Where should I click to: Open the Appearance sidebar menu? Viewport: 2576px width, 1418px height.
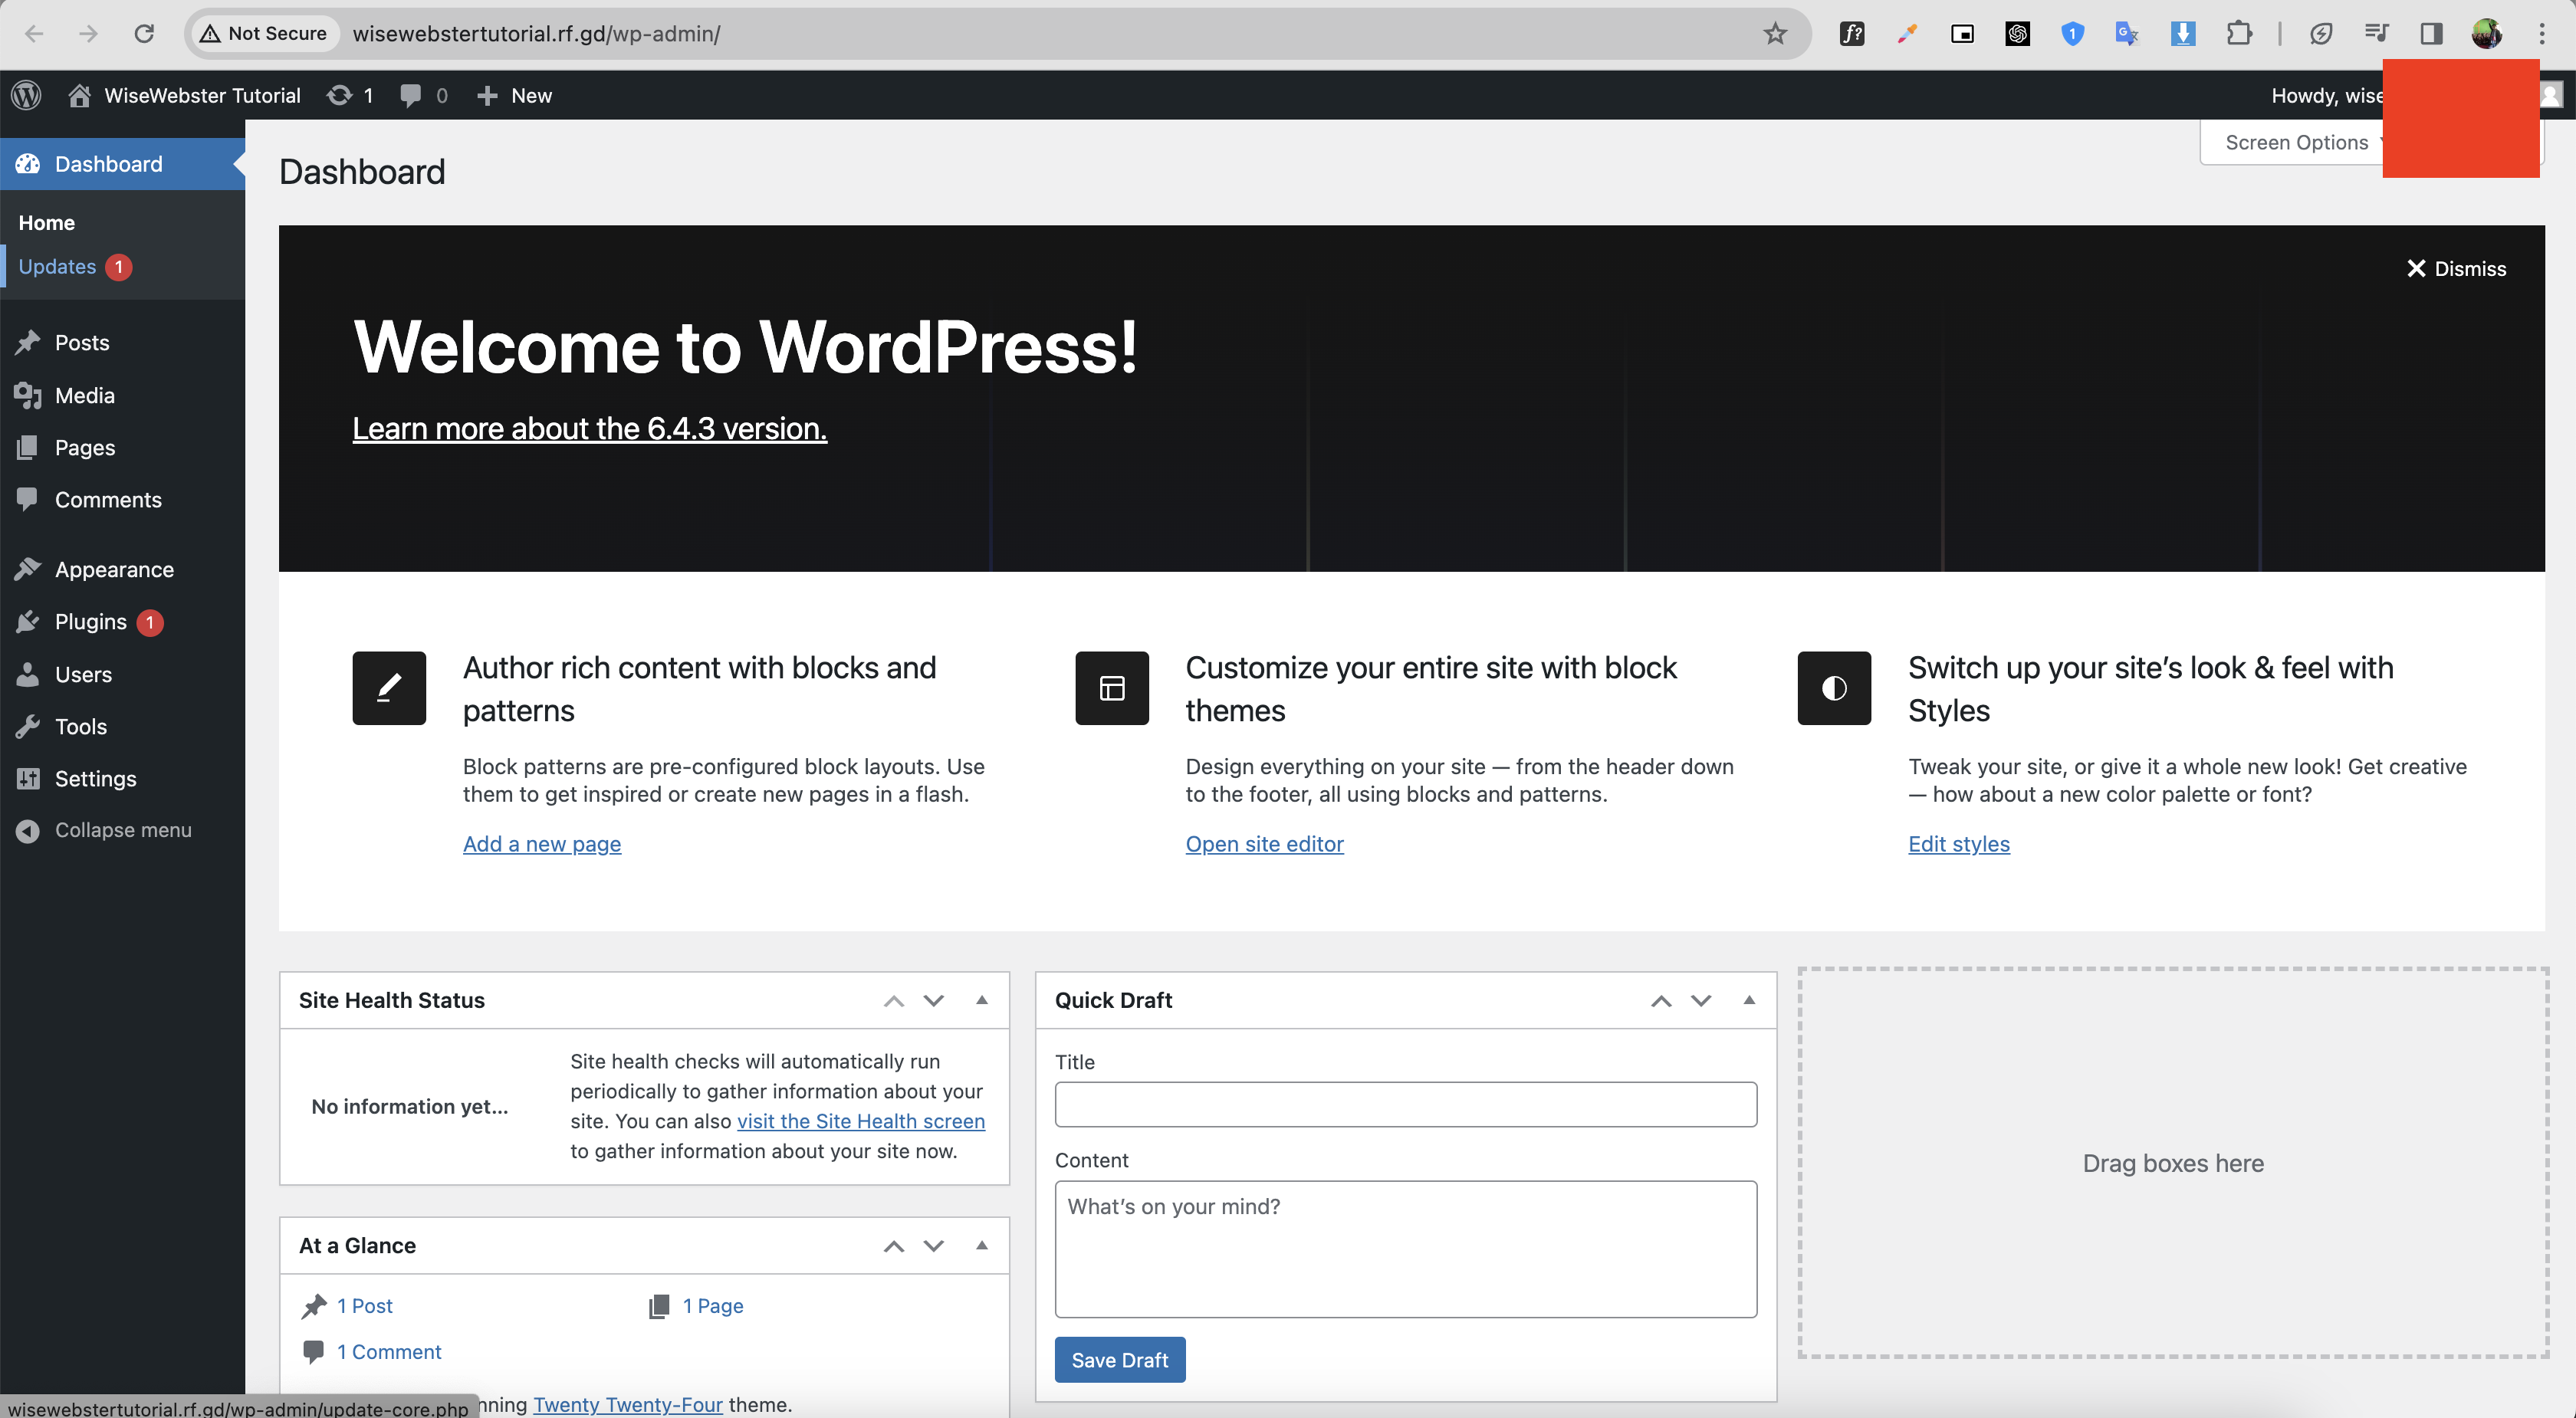(x=113, y=569)
